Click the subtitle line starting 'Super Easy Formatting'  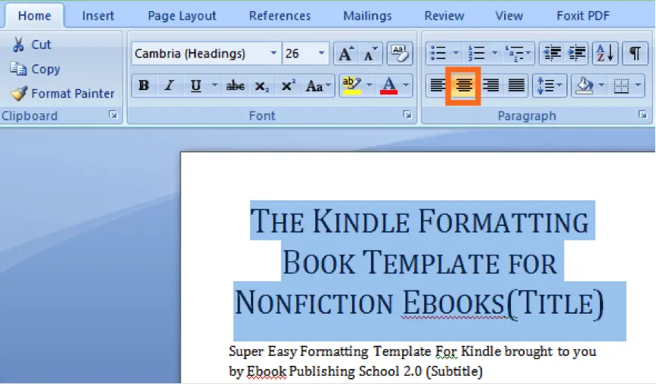pyautogui.click(x=413, y=351)
